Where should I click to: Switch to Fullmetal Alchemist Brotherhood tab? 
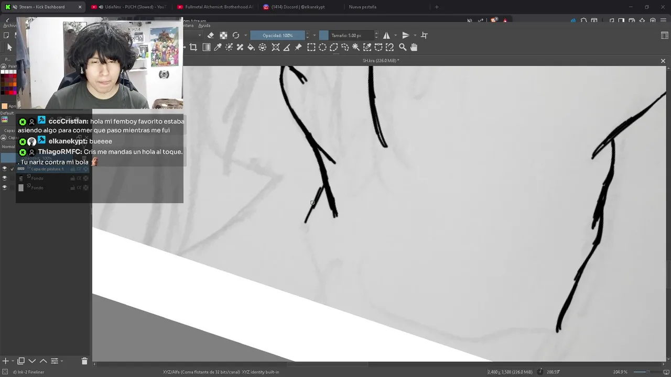point(215,7)
